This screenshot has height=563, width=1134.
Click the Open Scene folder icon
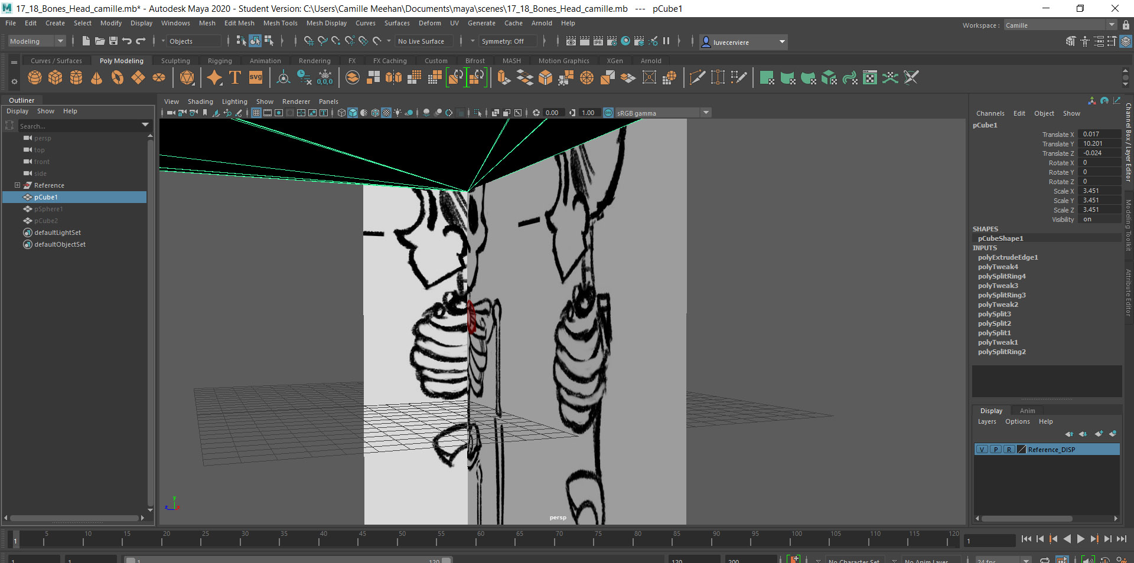[x=100, y=41]
